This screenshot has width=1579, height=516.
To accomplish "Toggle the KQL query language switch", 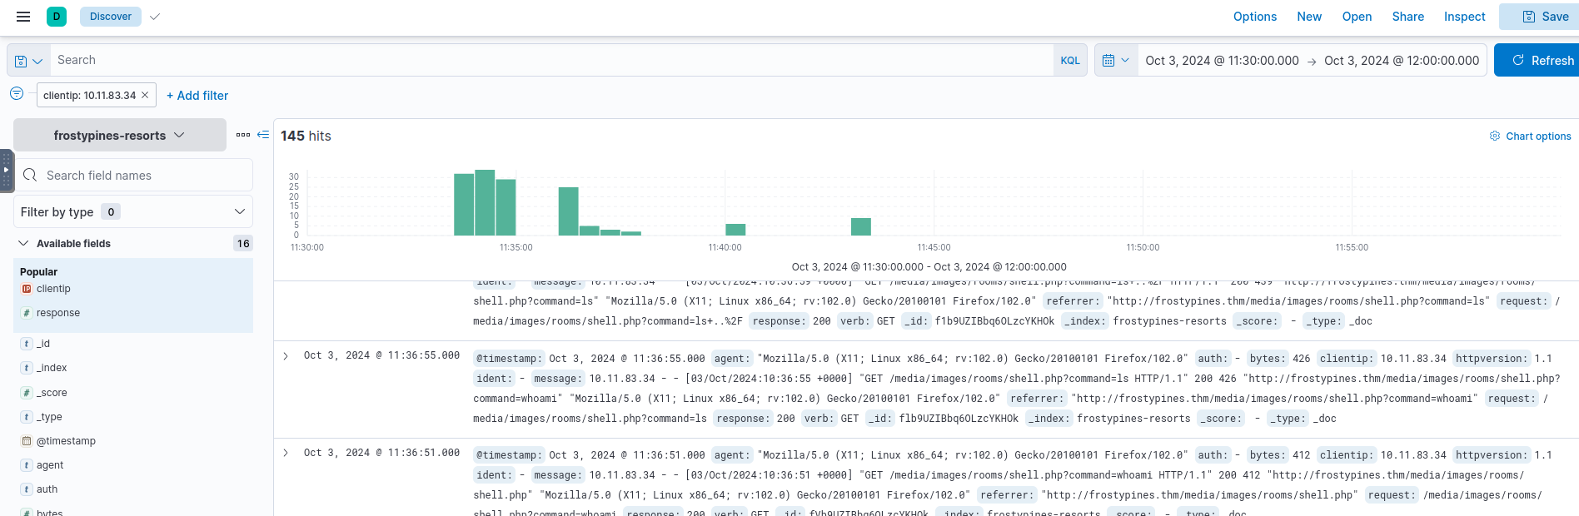I will click(1069, 61).
